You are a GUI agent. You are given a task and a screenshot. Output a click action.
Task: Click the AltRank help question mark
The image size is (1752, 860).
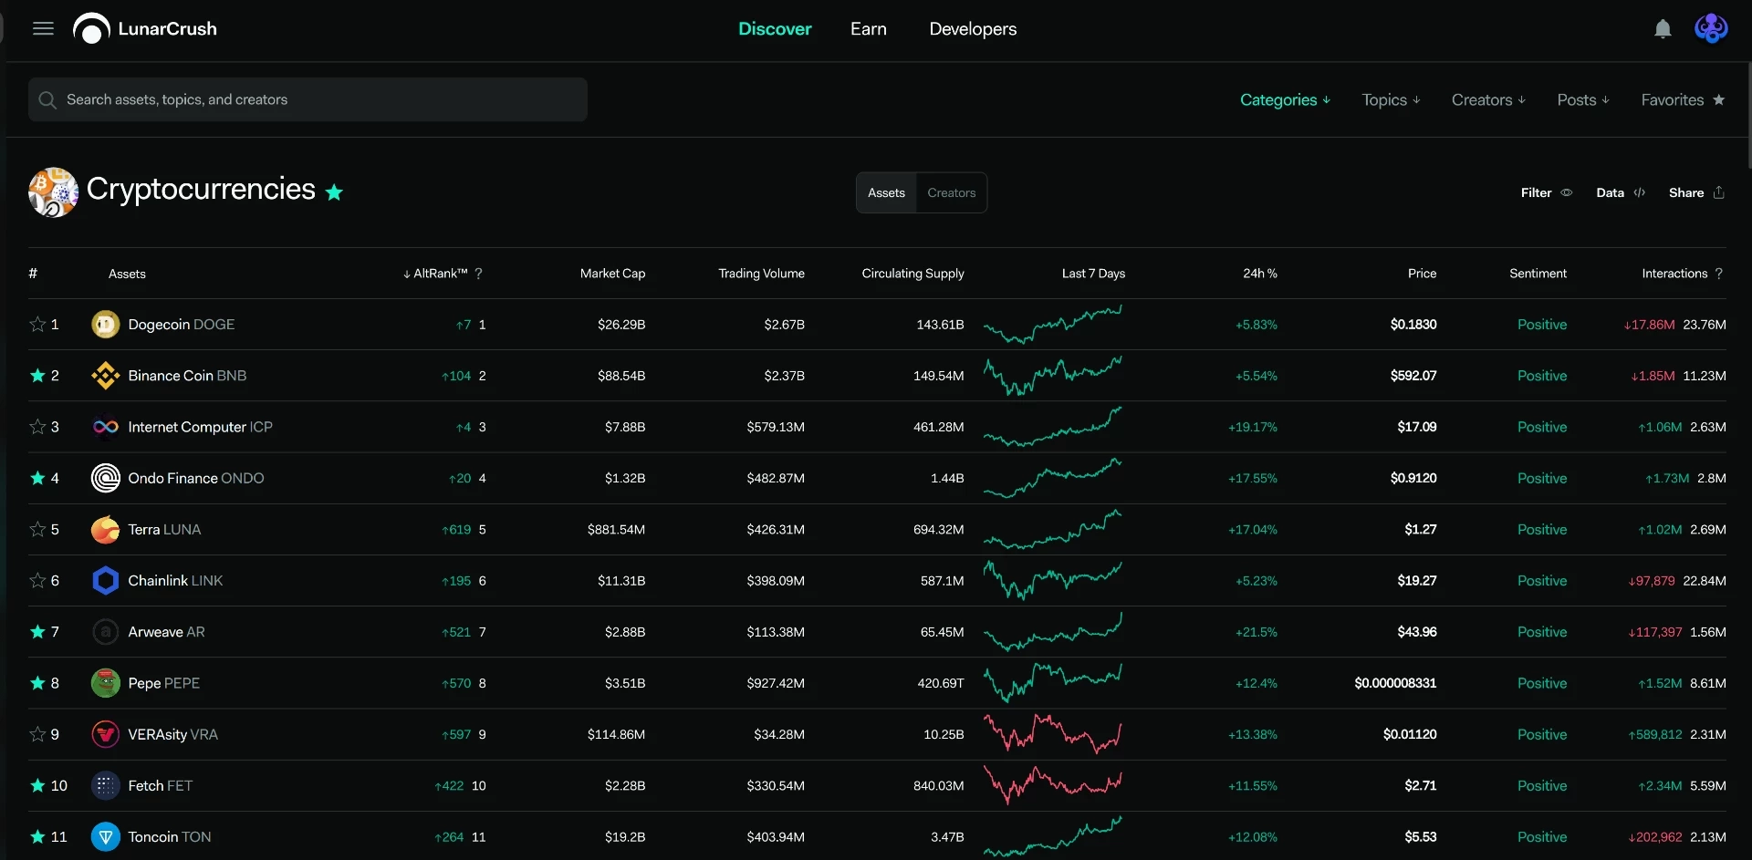click(x=479, y=274)
